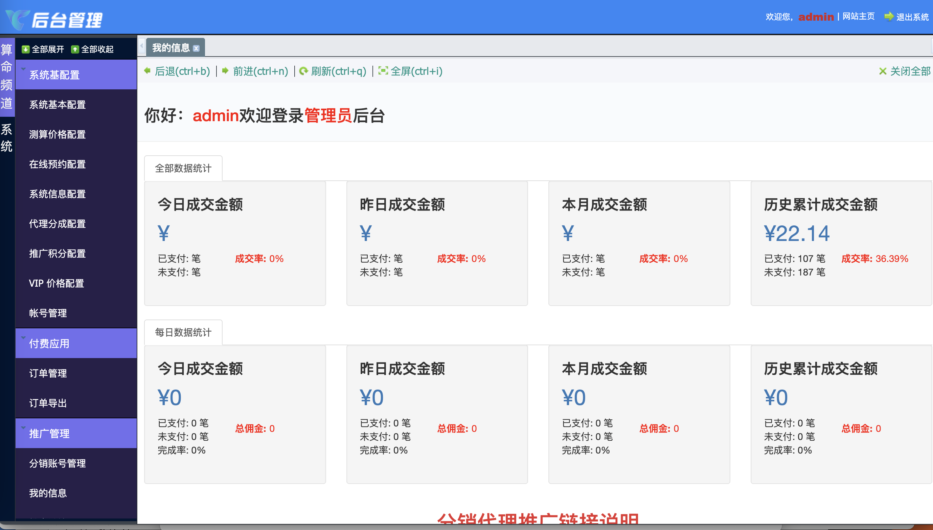Select the 系统 vertical sidebar tab
This screenshot has width=933, height=530.
pos(7,138)
